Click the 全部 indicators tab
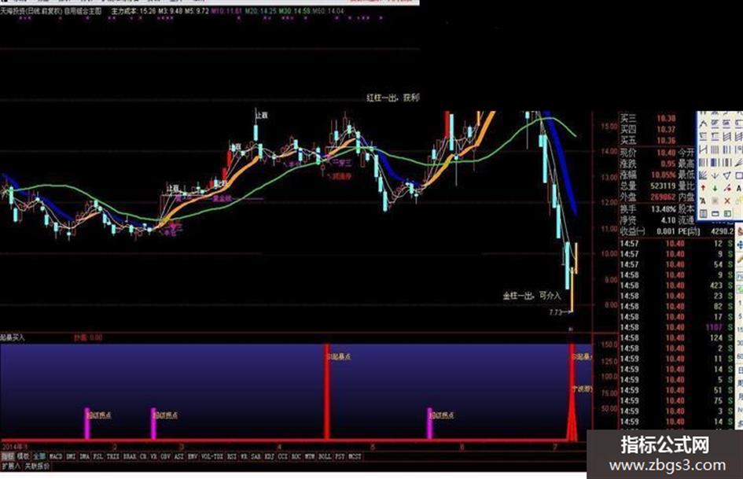 coord(39,456)
